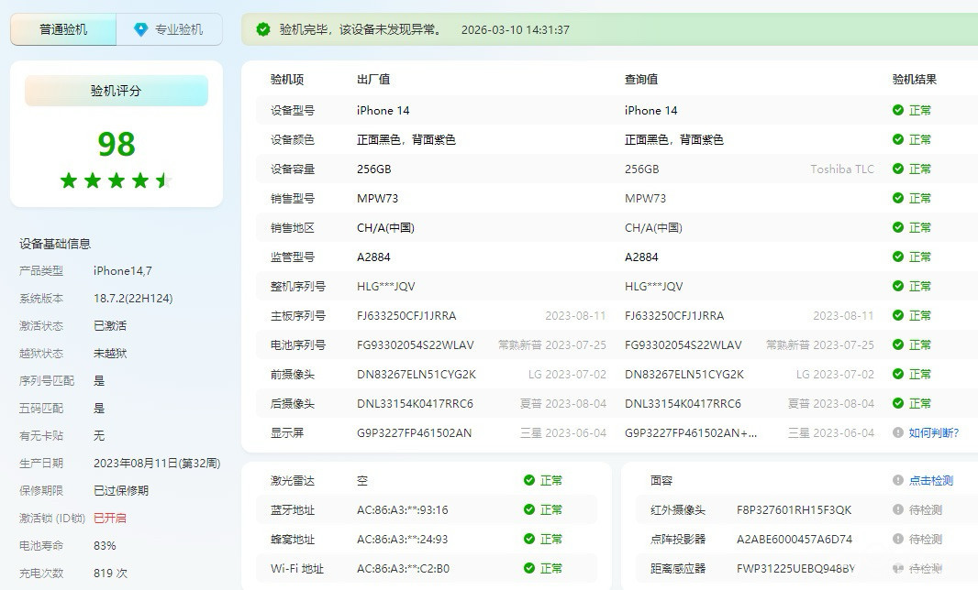Click the score number 98
This screenshot has height=590, width=978.
point(117,144)
